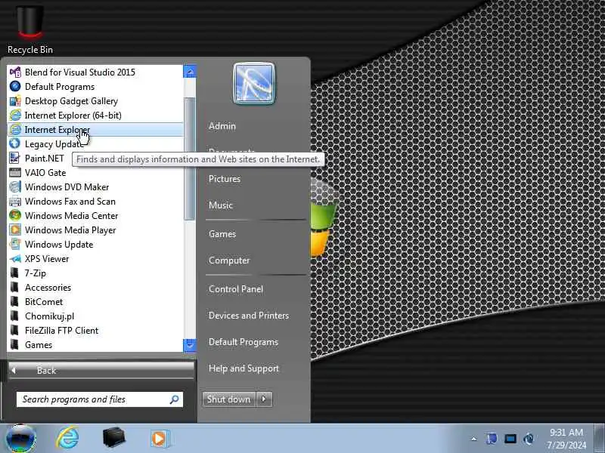Click the Start orb on the taskbar
605x453 pixels.
coord(21,439)
